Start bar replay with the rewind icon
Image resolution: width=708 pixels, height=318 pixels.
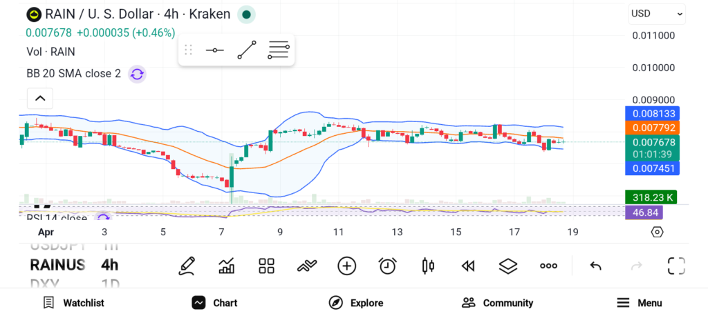[468, 266]
